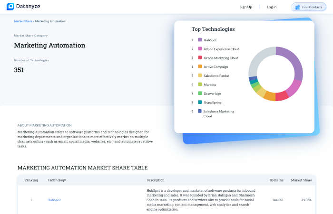Click the Ranking column header
The image size is (333, 214).
coord(31,180)
